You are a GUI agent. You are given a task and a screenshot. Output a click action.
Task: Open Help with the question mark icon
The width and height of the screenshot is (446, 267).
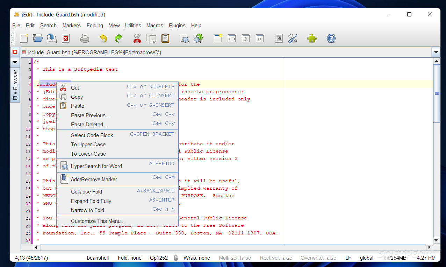331,38
